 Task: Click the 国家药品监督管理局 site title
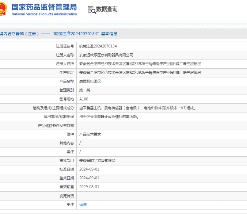pos(44,7)
